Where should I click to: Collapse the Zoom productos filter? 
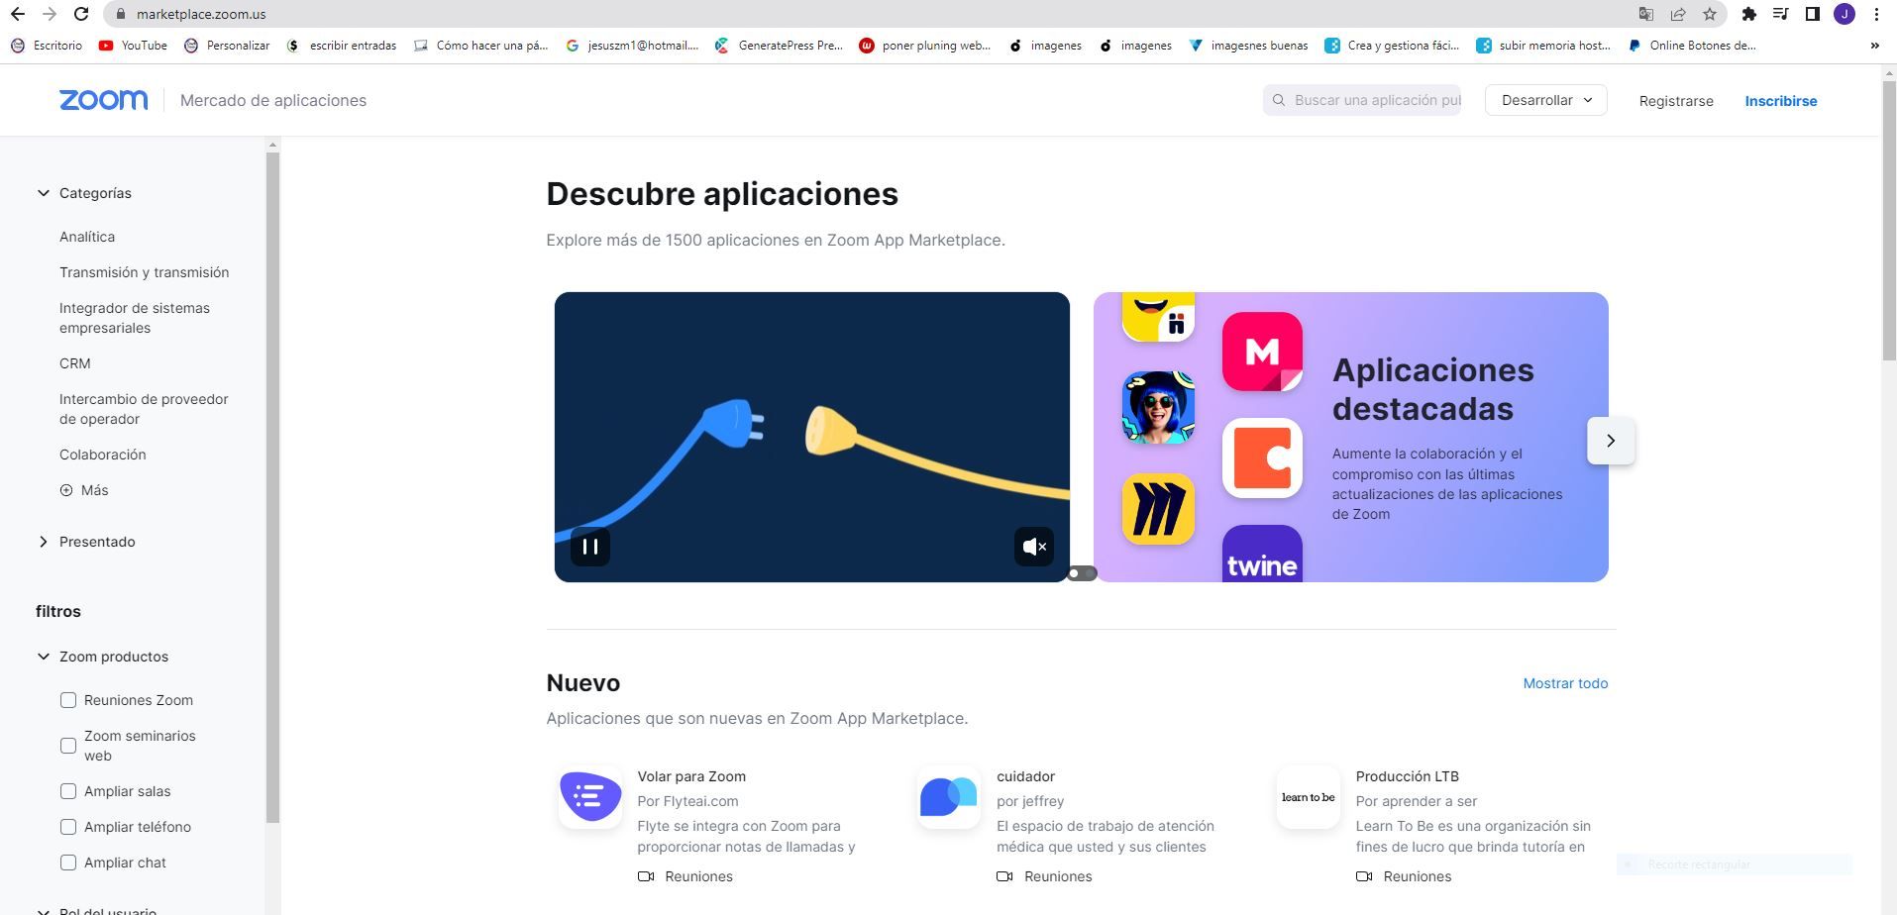tap(44, 657)
